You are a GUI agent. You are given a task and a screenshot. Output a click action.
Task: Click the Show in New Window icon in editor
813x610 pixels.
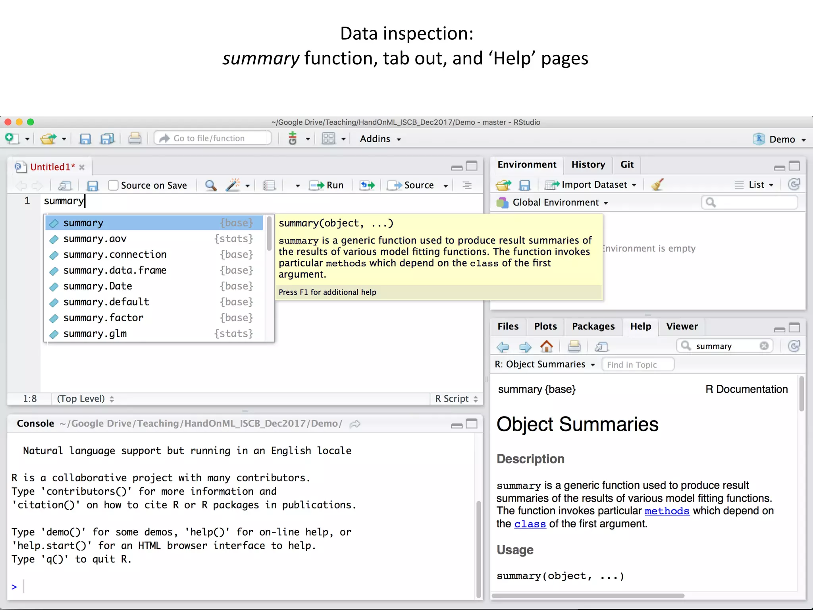(x=65, y=185)
